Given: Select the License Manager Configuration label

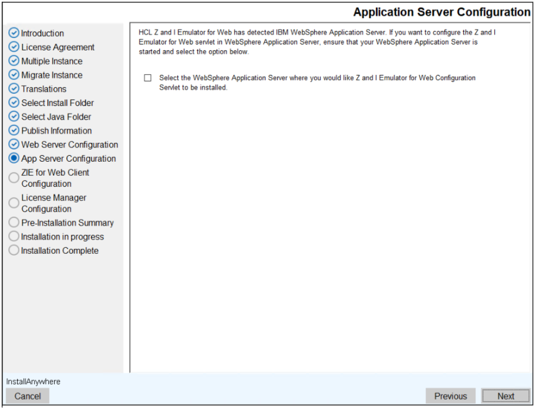Looking at the screenshot, I should 53,203.
